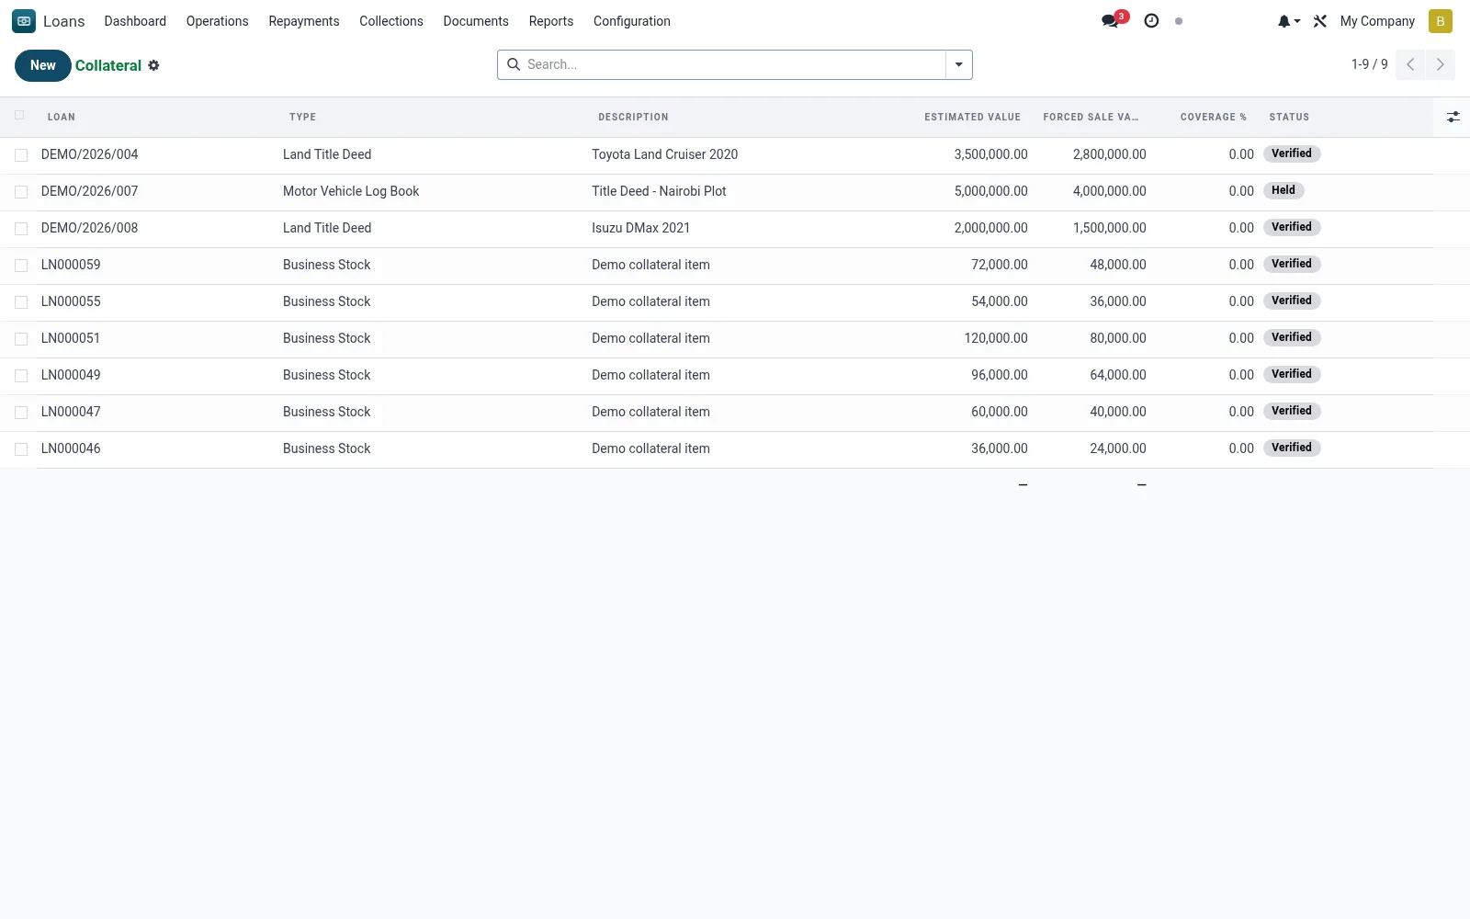This screenshot has height=919, width=1470.
Task: Open the Dashboard menu
Action: click(x=135, y=21)
